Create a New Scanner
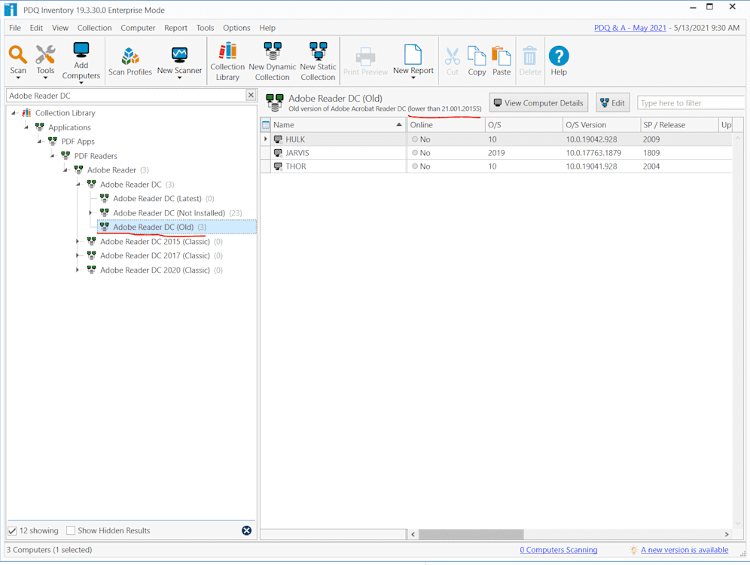This screenshot has width=750, height=565. click(179, 61)
